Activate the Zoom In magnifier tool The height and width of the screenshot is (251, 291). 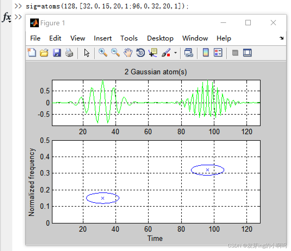coord(103,53)
